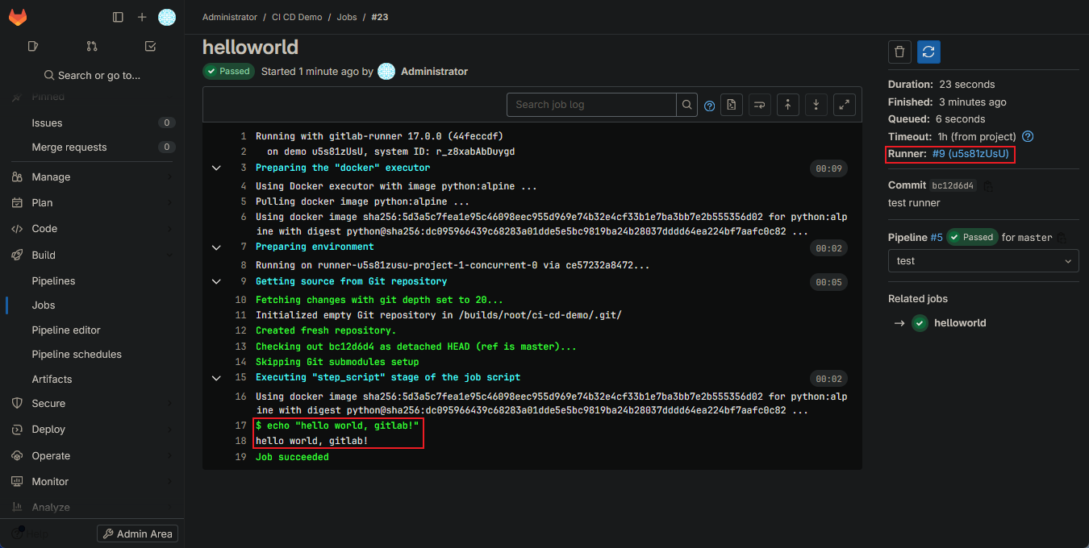The height and width of the screenshot is (548, 1089).
Task: Open the job log search help icon
Action: coord(710,106)
